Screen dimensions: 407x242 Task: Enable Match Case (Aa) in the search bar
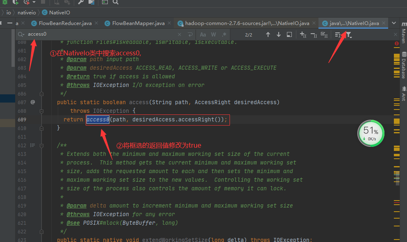coord(203,34)
